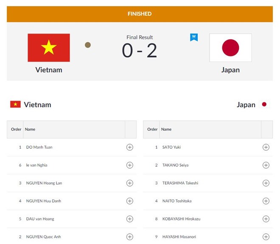Click plus icon for TERASHIMA Takeshi
Screen dimensions: 280x244
266,183
